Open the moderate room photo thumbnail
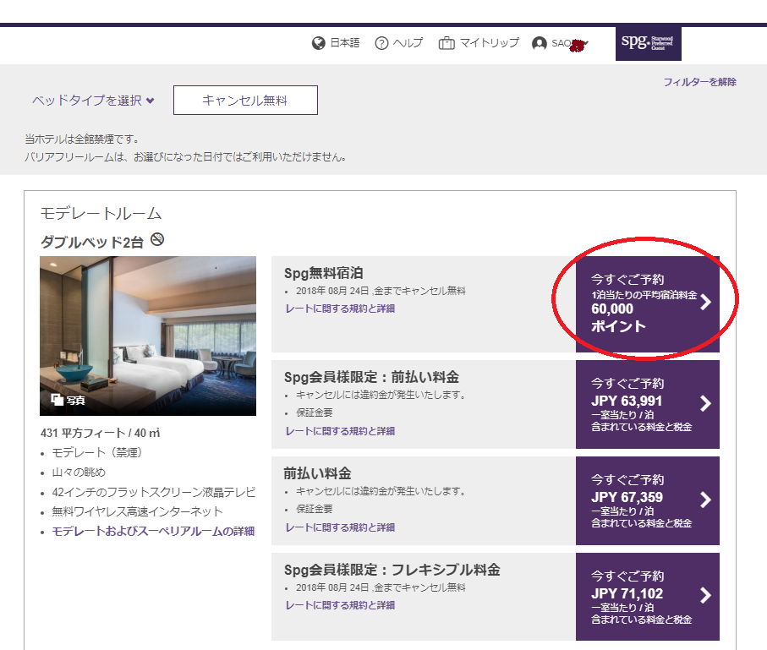Screen dimensions: 767x650 tap(148, 336)
